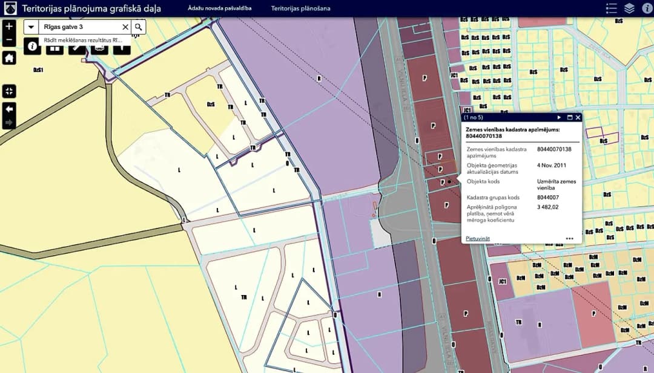
Task: Click inside the address search field
Action: coord(80,27)
